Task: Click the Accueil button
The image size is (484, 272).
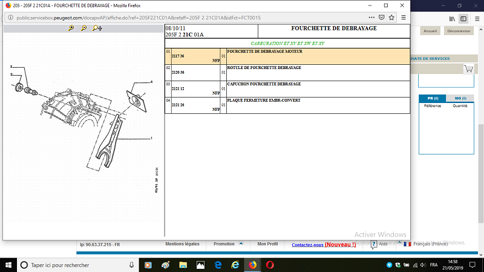Action: click(430, 31)
